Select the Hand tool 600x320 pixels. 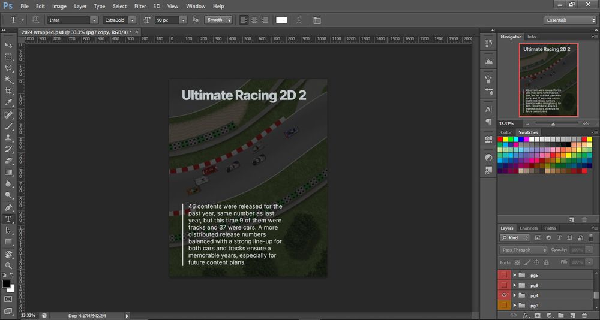pos(8,254)
